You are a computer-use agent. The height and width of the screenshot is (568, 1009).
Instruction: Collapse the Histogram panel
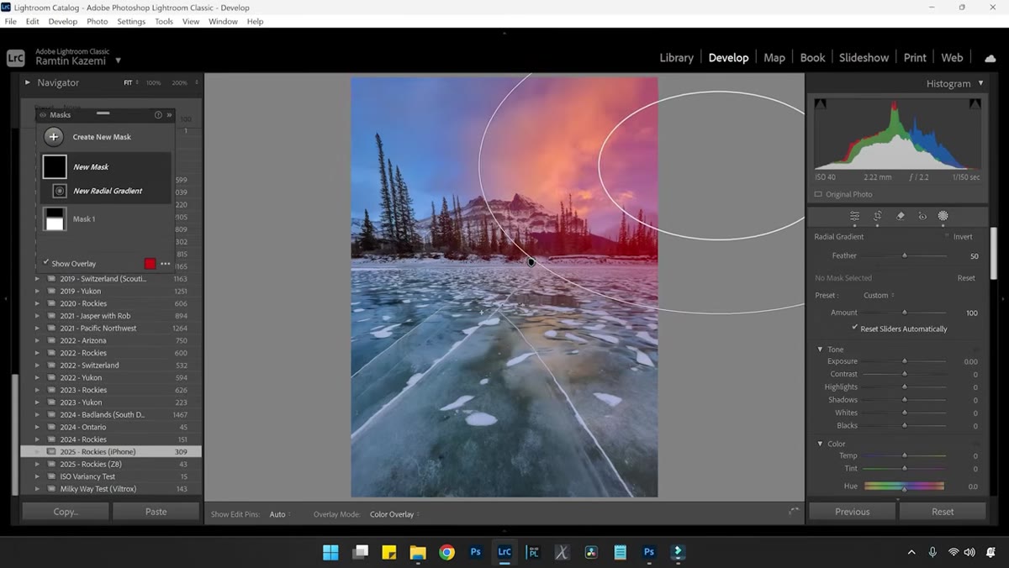(x=980, y=83)
